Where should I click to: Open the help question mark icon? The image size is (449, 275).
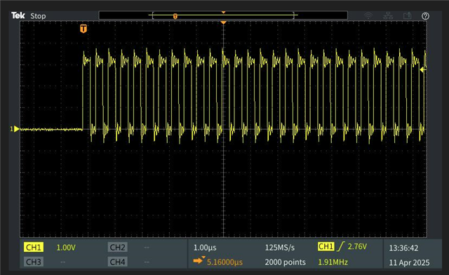(425, 16)
